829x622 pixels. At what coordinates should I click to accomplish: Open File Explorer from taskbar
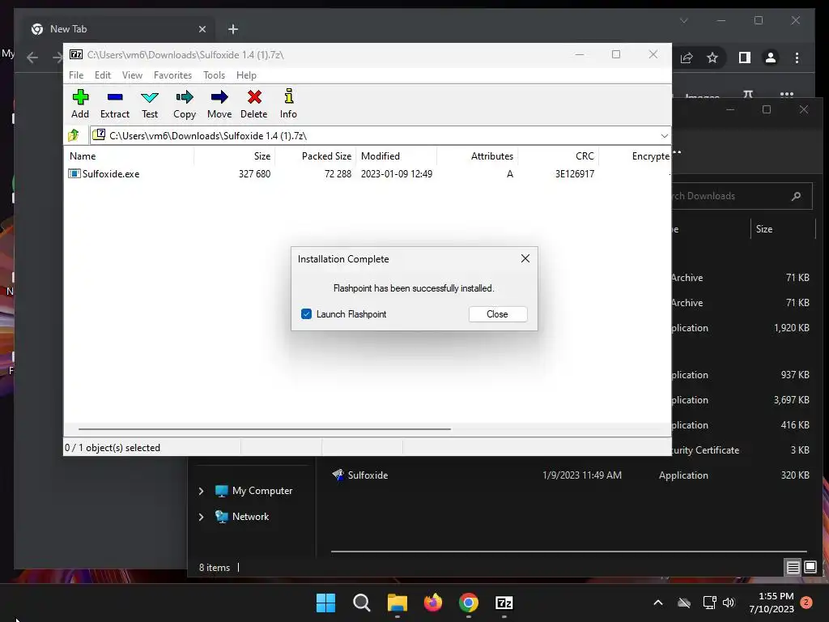coord(397,603)
